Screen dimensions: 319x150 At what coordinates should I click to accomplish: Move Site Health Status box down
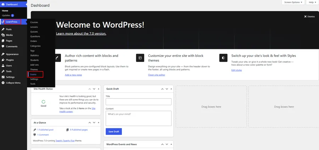[x=94, y=89]
